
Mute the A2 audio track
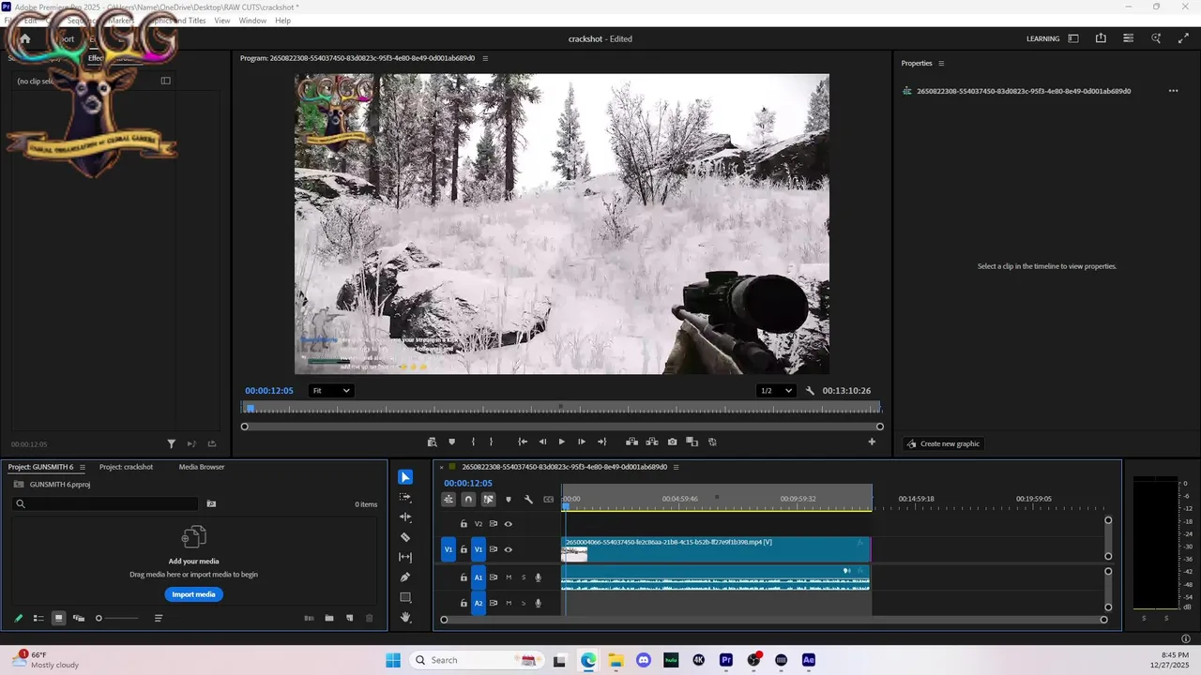tap(509, 604)
